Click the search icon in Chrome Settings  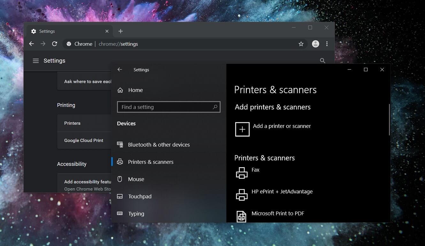tap(323, 61)
